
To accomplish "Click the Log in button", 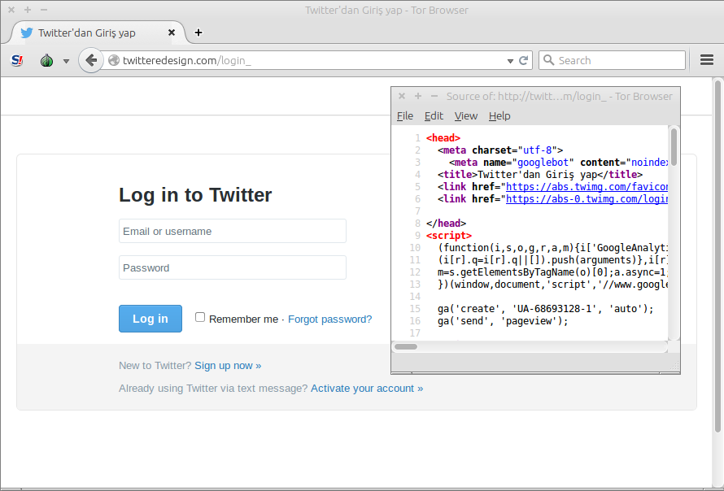I will point(150,319).
